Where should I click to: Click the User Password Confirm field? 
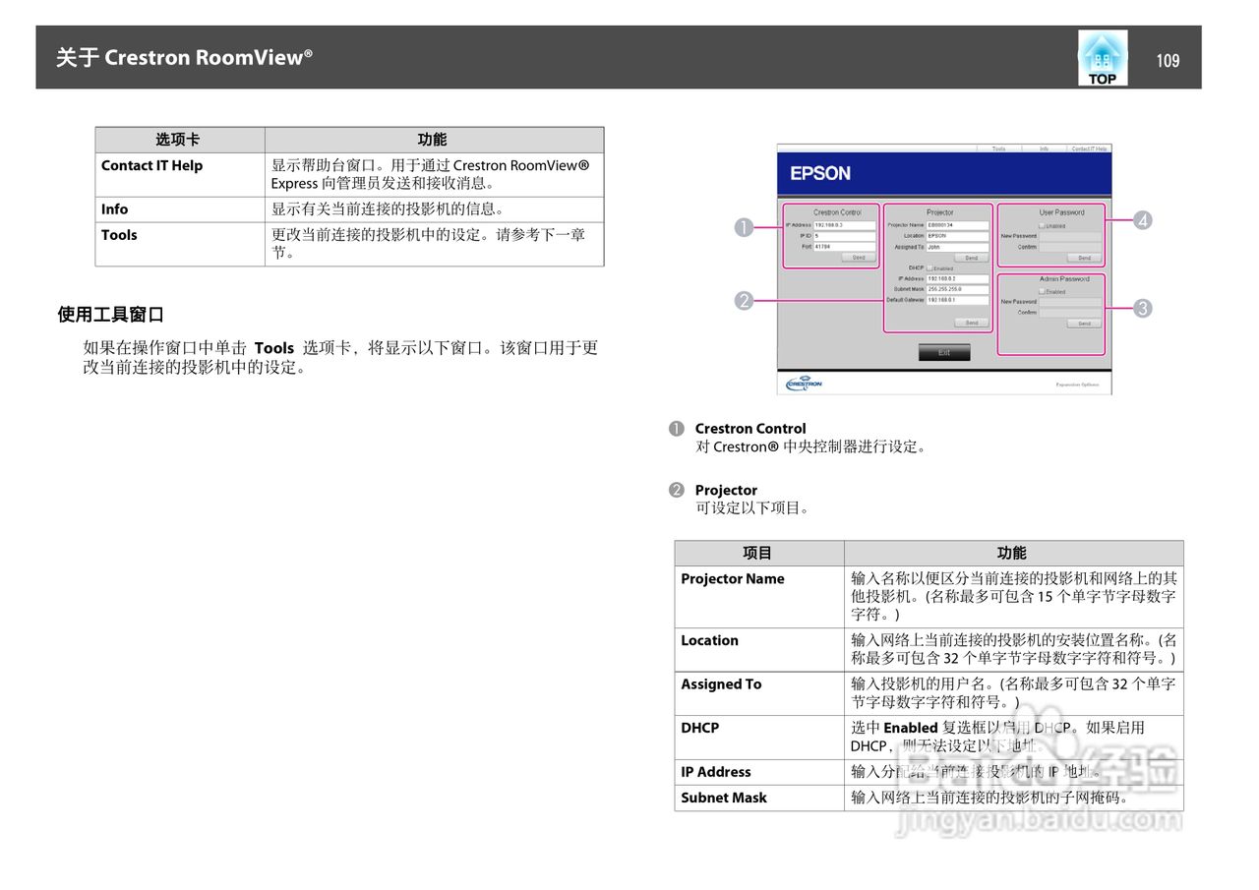click(x=1071, y=247)
